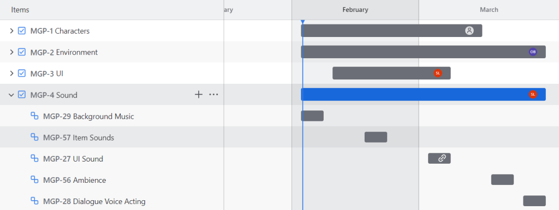Click the SL avatar on UI bar
559x210 pixels.
tap(438, 73)
